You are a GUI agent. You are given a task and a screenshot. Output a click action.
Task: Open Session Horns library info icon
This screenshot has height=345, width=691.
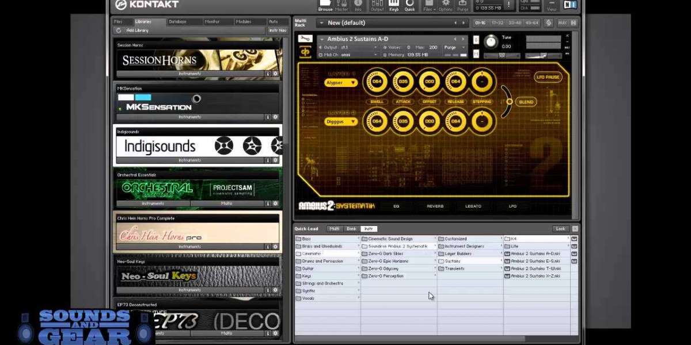pos(268,74)
